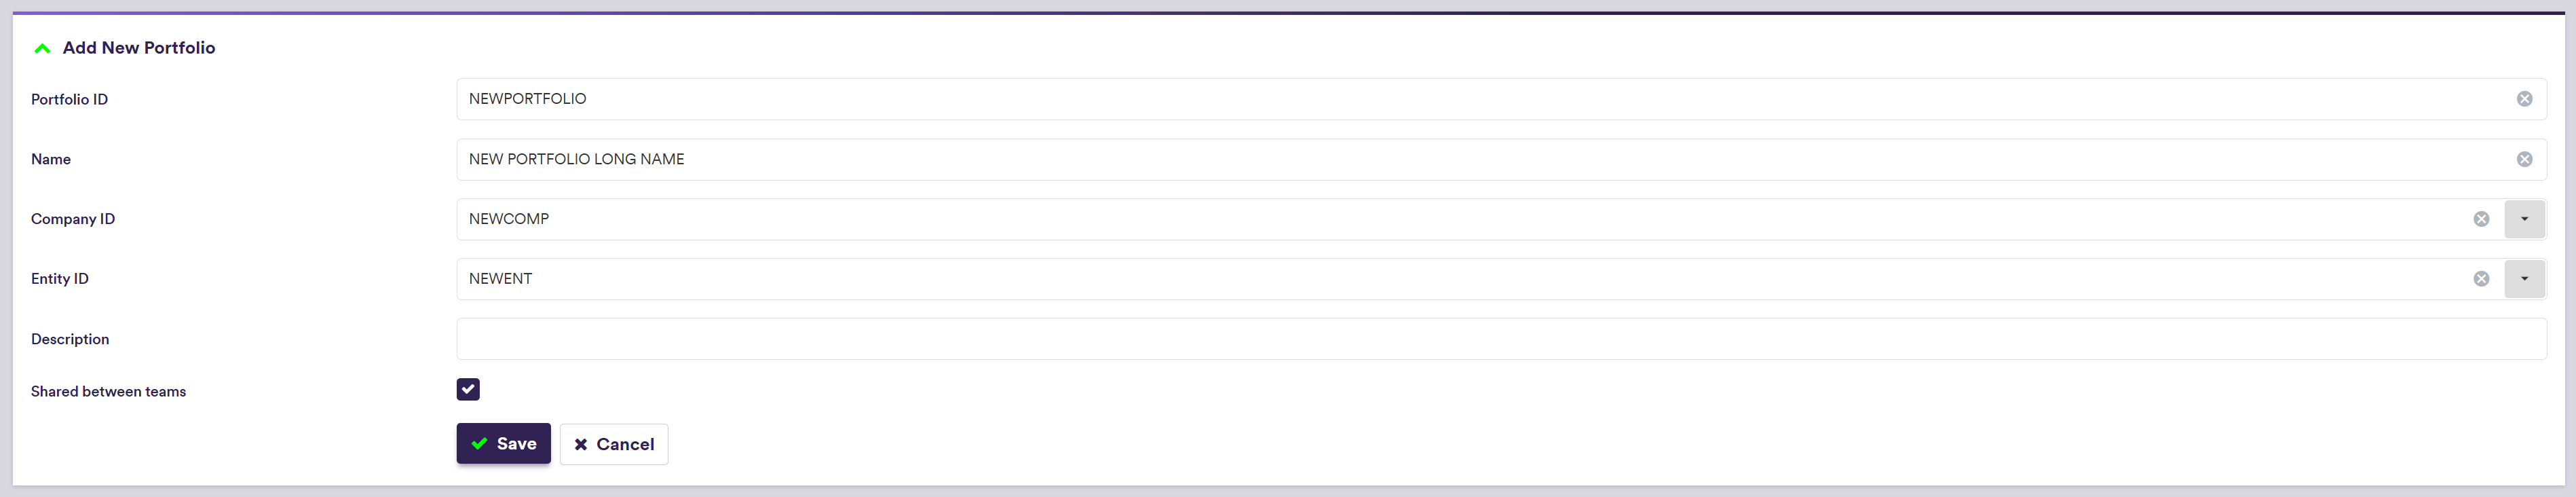Screen dimensions: 2576x497
Task: Uncheck the Shared between teams checkbox
Action: point(468,389)
